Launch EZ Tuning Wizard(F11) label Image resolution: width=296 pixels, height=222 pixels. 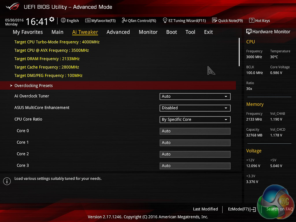pos(187,21)
